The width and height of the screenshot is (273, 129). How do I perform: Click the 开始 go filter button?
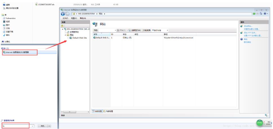coord(121,30)
